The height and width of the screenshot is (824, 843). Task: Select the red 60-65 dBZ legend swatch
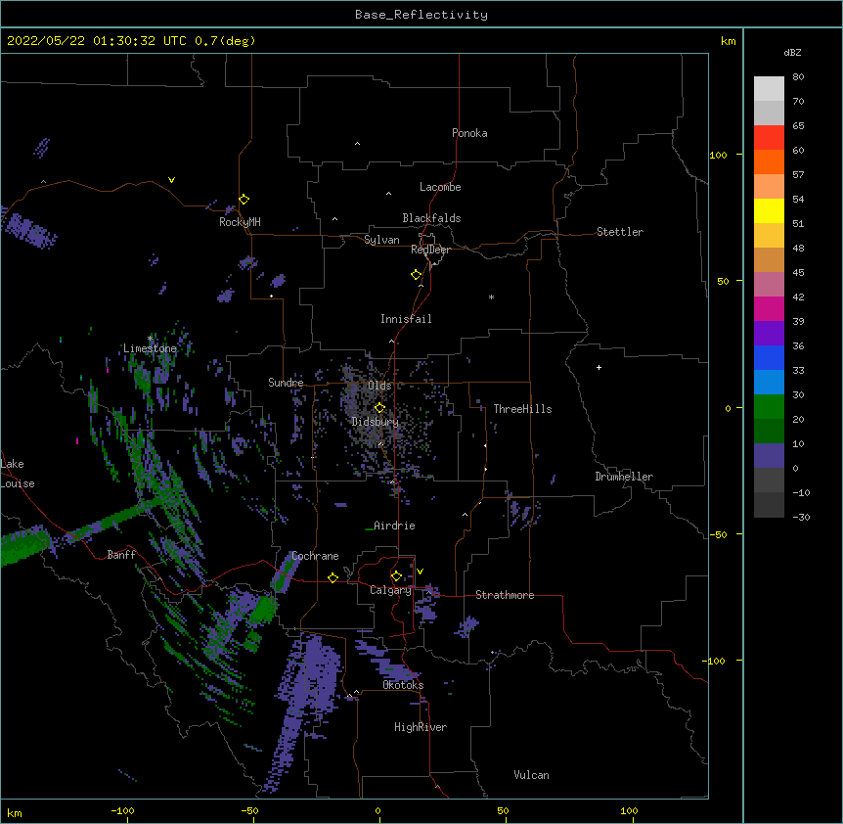pos(769,138)
